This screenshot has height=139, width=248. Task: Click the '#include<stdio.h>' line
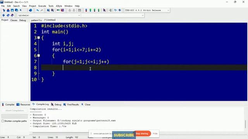(64, 26)
